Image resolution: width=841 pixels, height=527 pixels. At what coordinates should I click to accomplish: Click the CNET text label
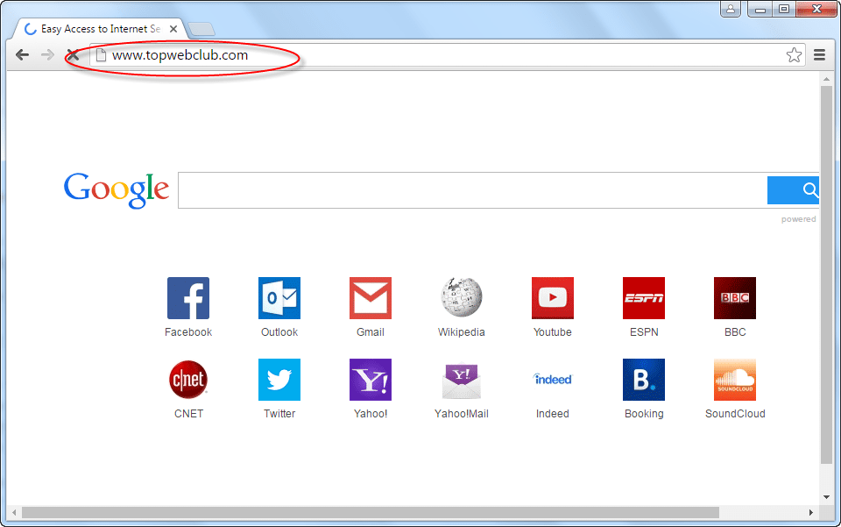(x=188, y=414)
